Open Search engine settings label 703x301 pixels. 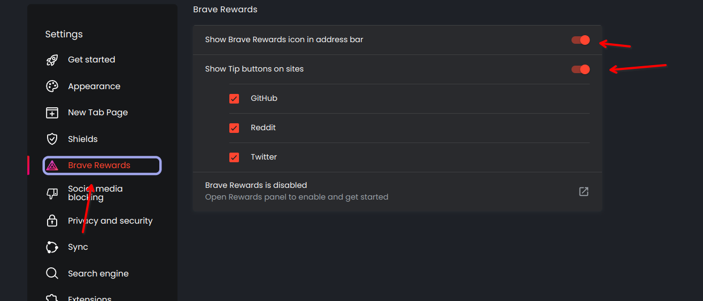point(98,274)
